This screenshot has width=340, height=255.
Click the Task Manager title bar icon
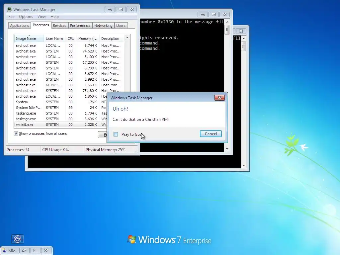(x=9, y=10)
